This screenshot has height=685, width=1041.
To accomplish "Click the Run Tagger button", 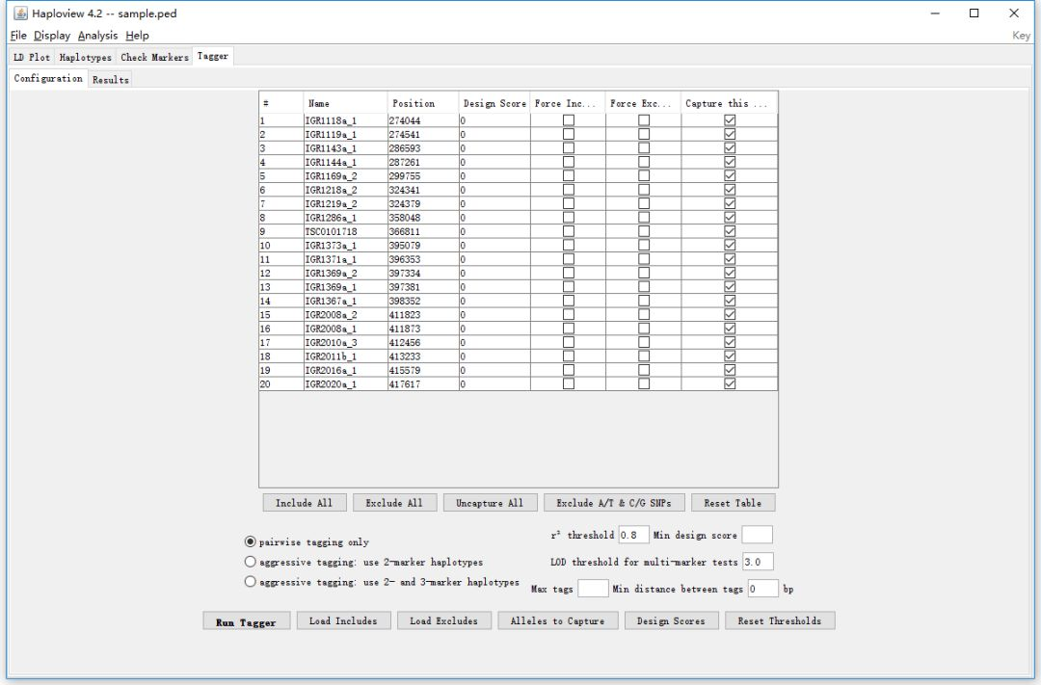I will point(247,621).
